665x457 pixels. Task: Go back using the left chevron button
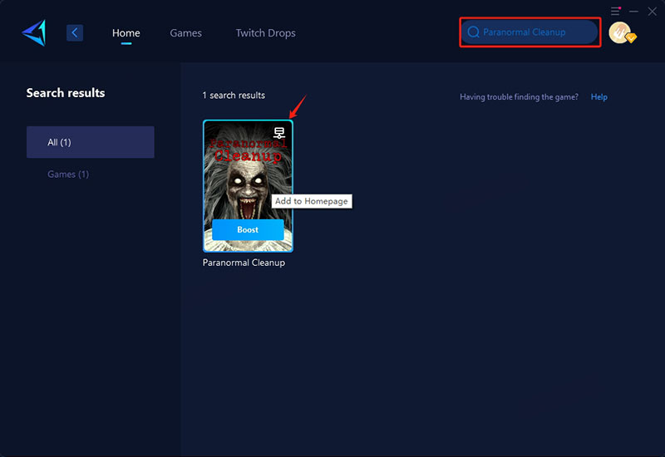(75, 32)
